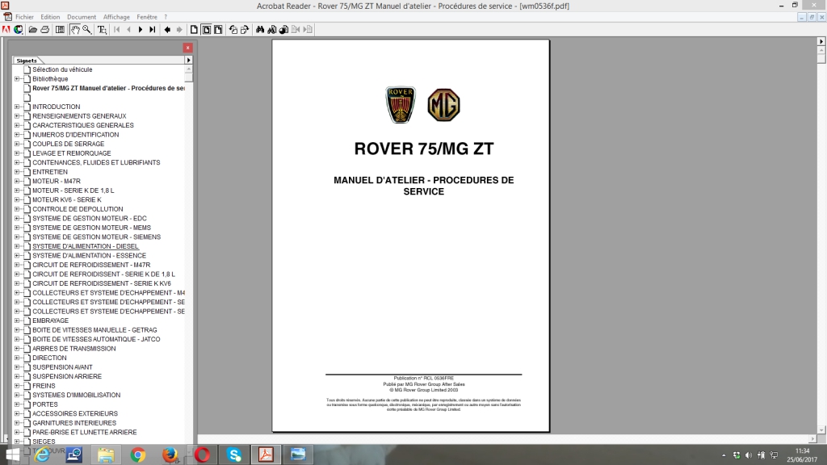Open SUSPENSION AVANT bookmark
This screenshot has height=465, width=827.
[62, 367]
